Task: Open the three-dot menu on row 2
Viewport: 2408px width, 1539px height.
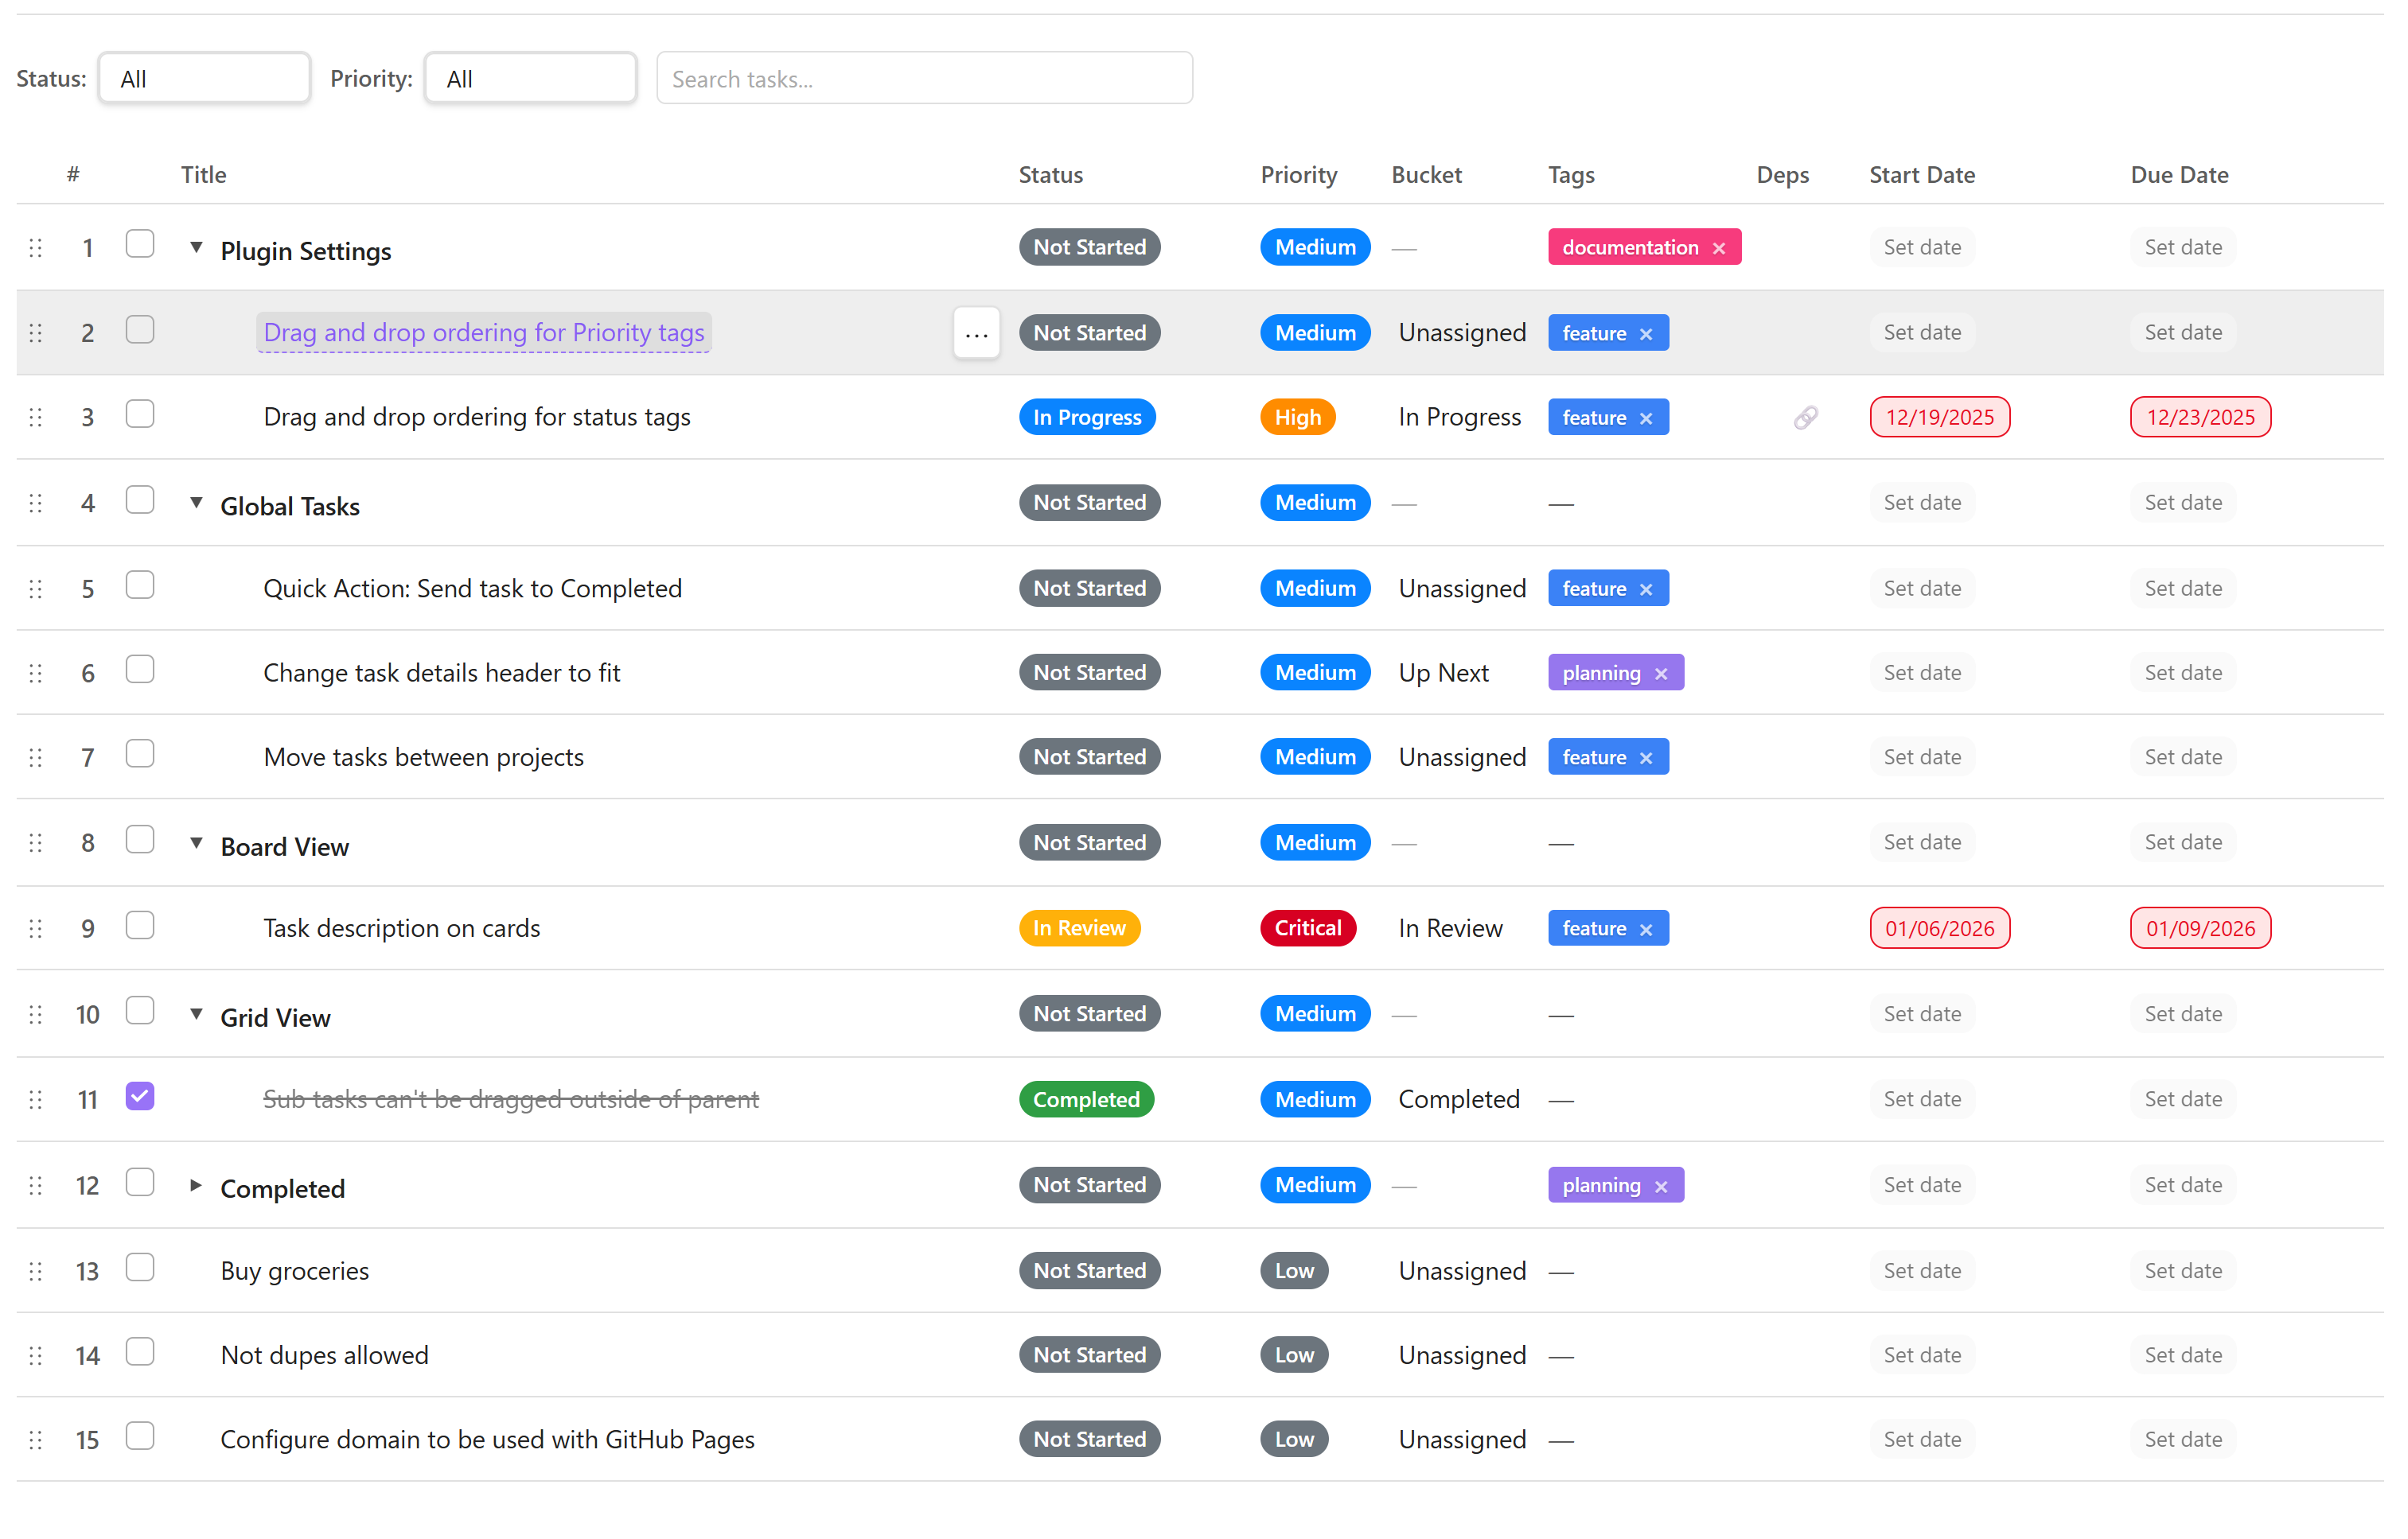Action: (976, 334)
